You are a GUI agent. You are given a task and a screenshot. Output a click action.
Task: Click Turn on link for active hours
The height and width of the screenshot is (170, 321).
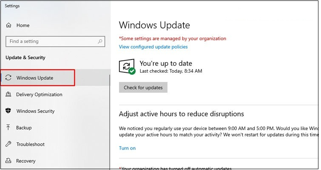(127, 148)
